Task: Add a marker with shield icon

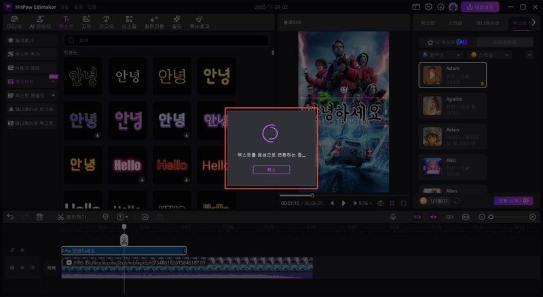Action: (105, 217)
